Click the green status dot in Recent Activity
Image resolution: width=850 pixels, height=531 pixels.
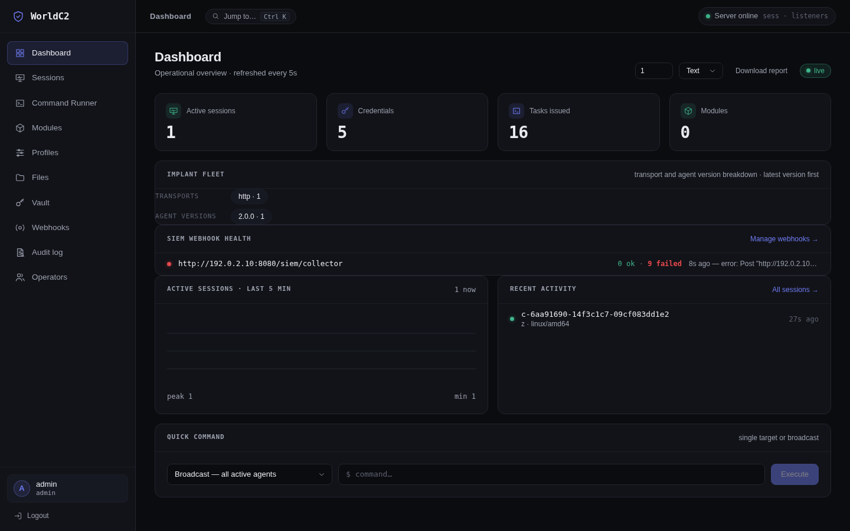click(512, 319)
